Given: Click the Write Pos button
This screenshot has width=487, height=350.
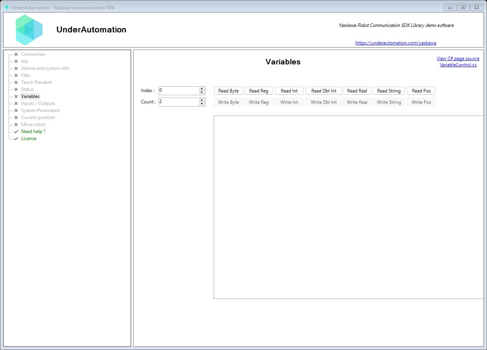Looking at the screenshot, I should click(x=421, y=102).
